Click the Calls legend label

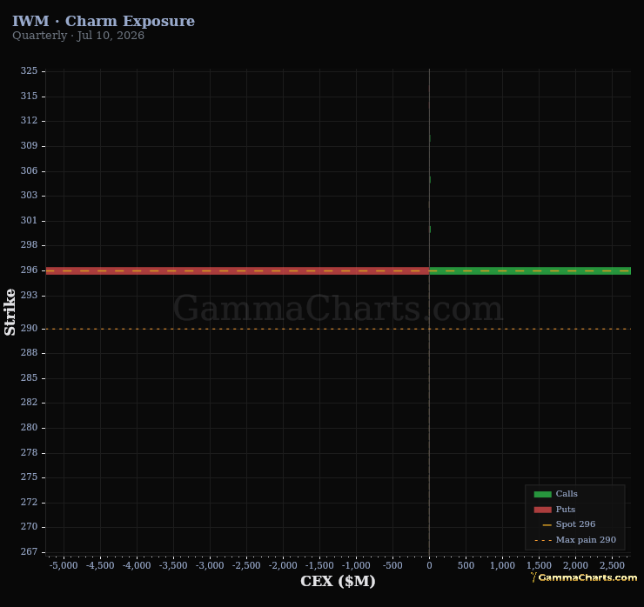567,494
